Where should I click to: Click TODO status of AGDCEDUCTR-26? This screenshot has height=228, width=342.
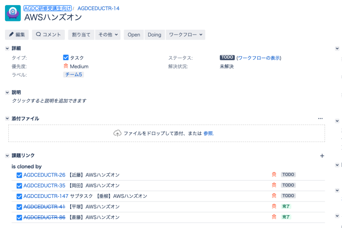click(288, 175)
